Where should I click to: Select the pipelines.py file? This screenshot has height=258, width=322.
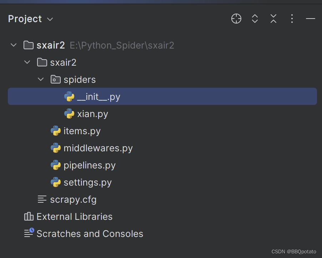point(89,165)
